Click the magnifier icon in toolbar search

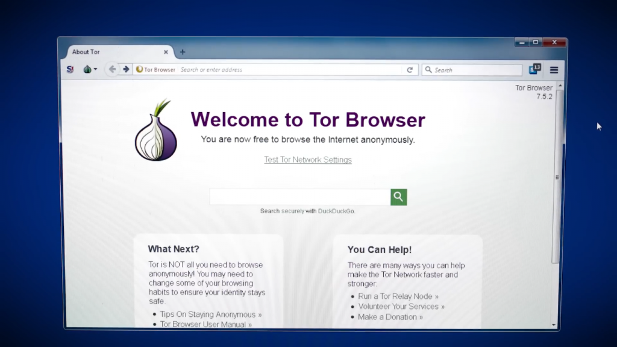[x=428, y=70]
